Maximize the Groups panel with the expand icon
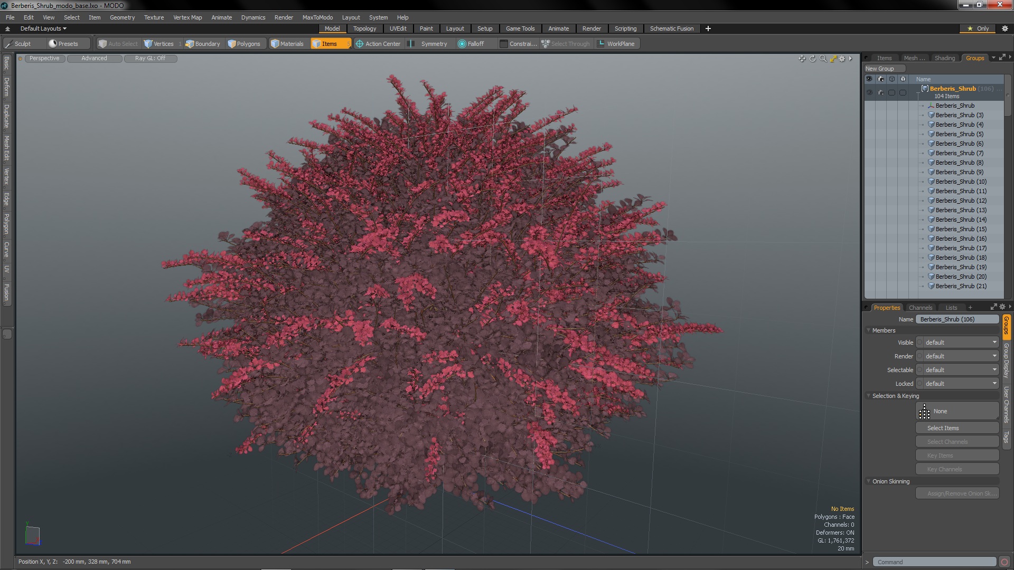Screen dimensions: 1014x570 [1002, 58]
